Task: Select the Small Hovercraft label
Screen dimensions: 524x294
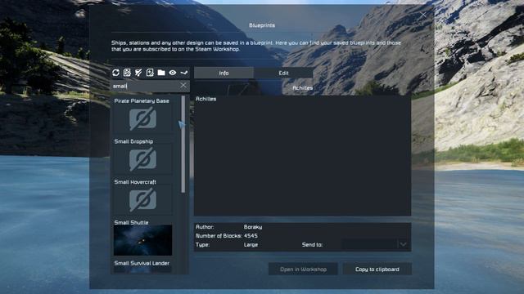Action: pos(135,182)
